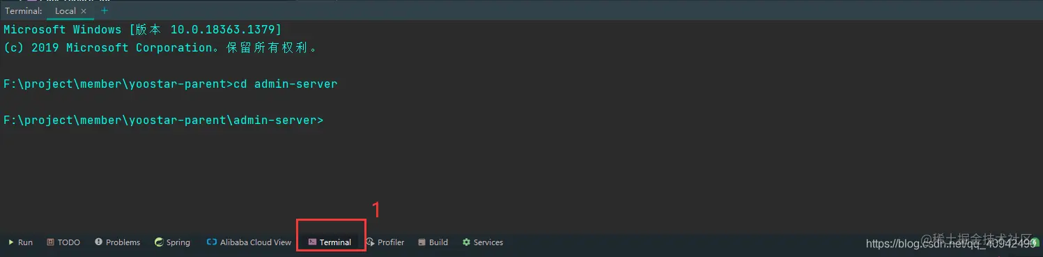This screenshot has width=1043, height=257.
Task: Open the Terminal tool window
Action: coord(330,242)
